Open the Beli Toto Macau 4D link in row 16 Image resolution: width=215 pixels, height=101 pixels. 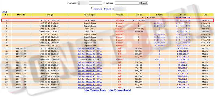[90, 62]
